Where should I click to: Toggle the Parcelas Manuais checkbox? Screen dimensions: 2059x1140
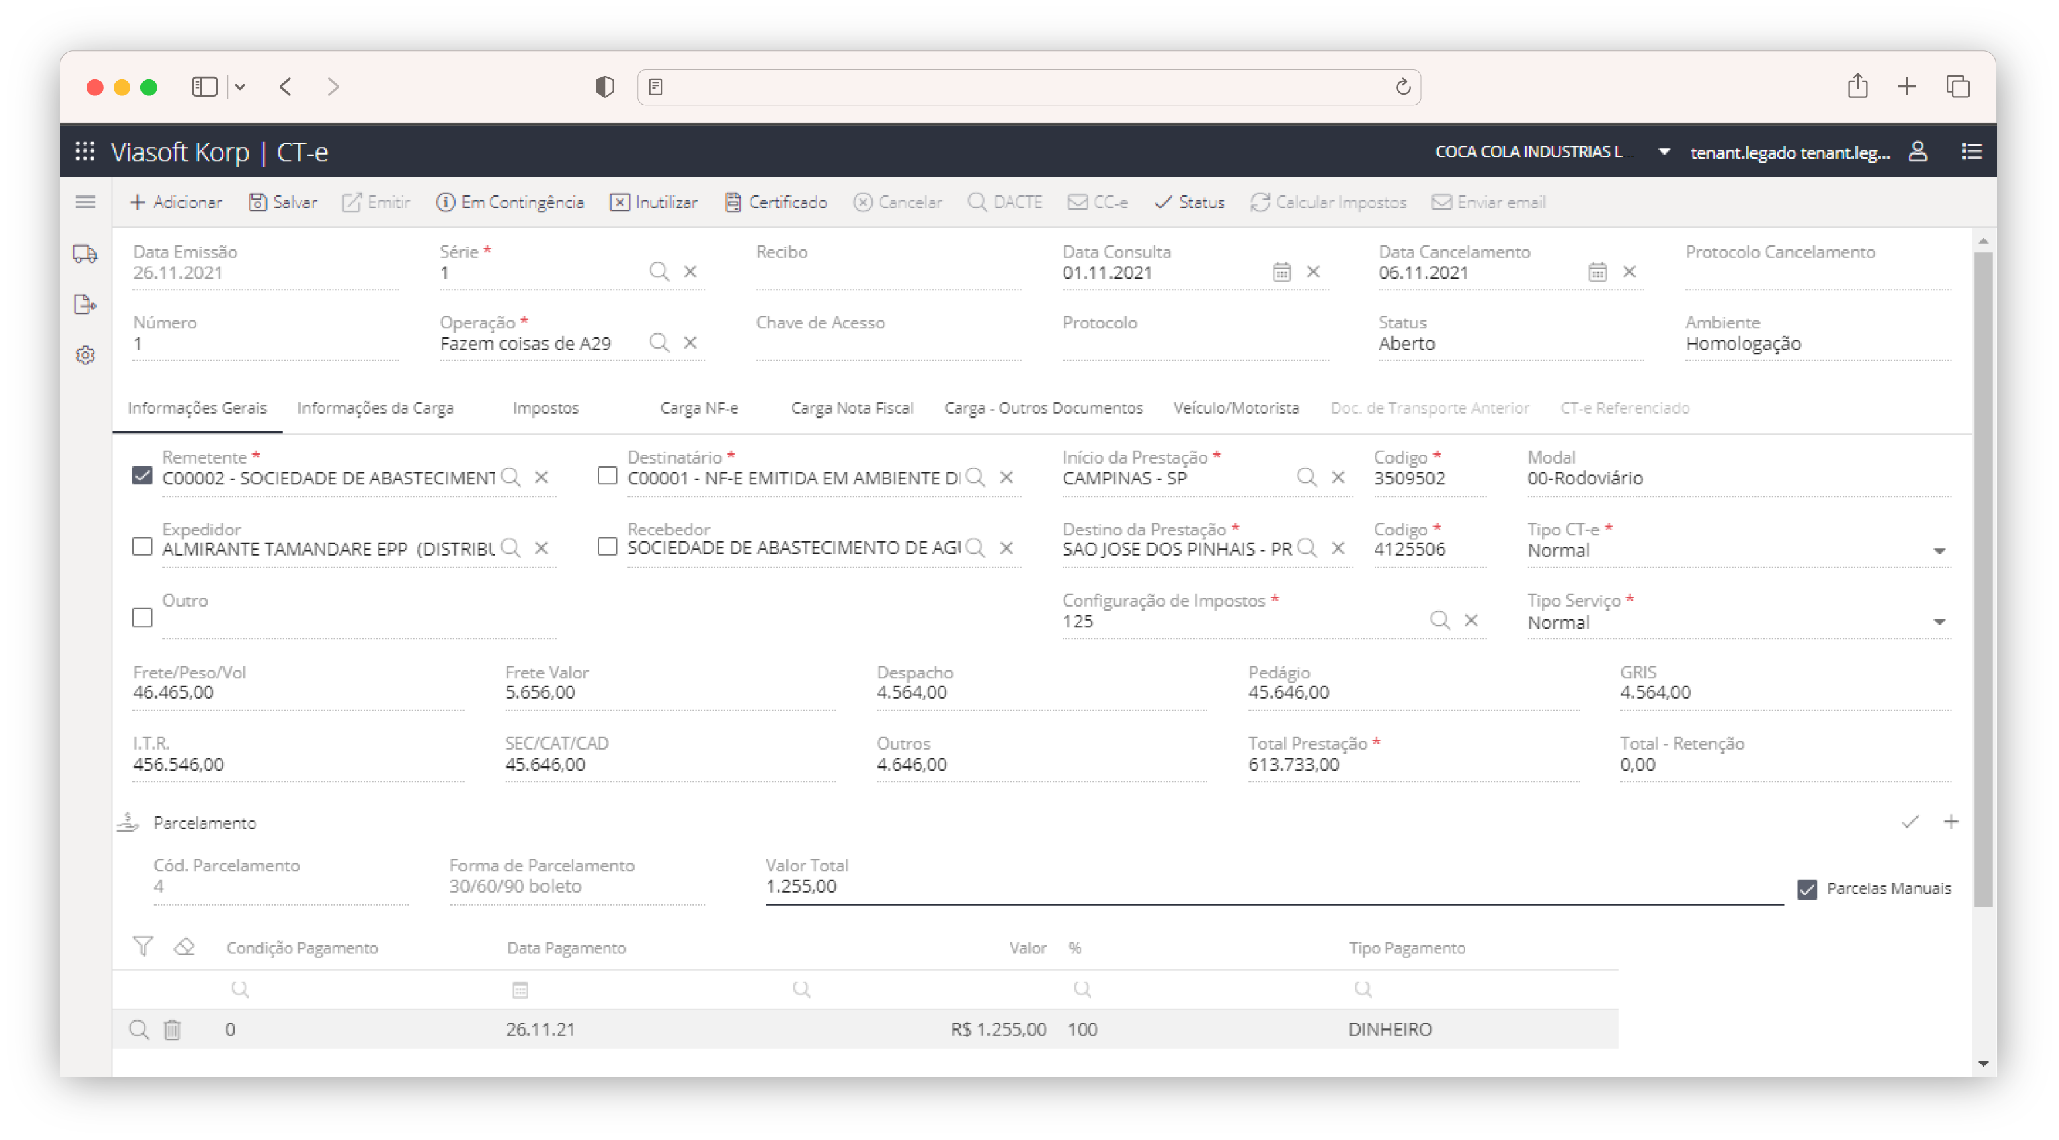point(1806,889)
